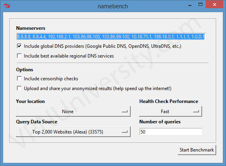Click the indicator icon on the Fast dropdown
The height and width of the screenshot is (166, 226).
196,111
